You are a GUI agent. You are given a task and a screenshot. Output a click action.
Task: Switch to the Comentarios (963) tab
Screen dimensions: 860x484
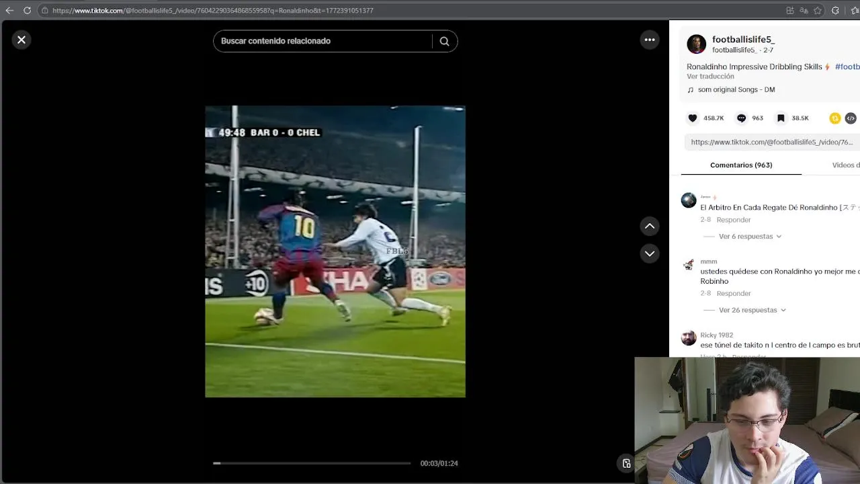741,165
